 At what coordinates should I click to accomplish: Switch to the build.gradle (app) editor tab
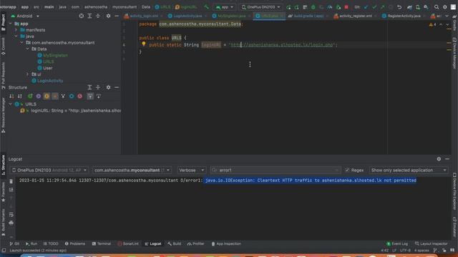[308, 16]
